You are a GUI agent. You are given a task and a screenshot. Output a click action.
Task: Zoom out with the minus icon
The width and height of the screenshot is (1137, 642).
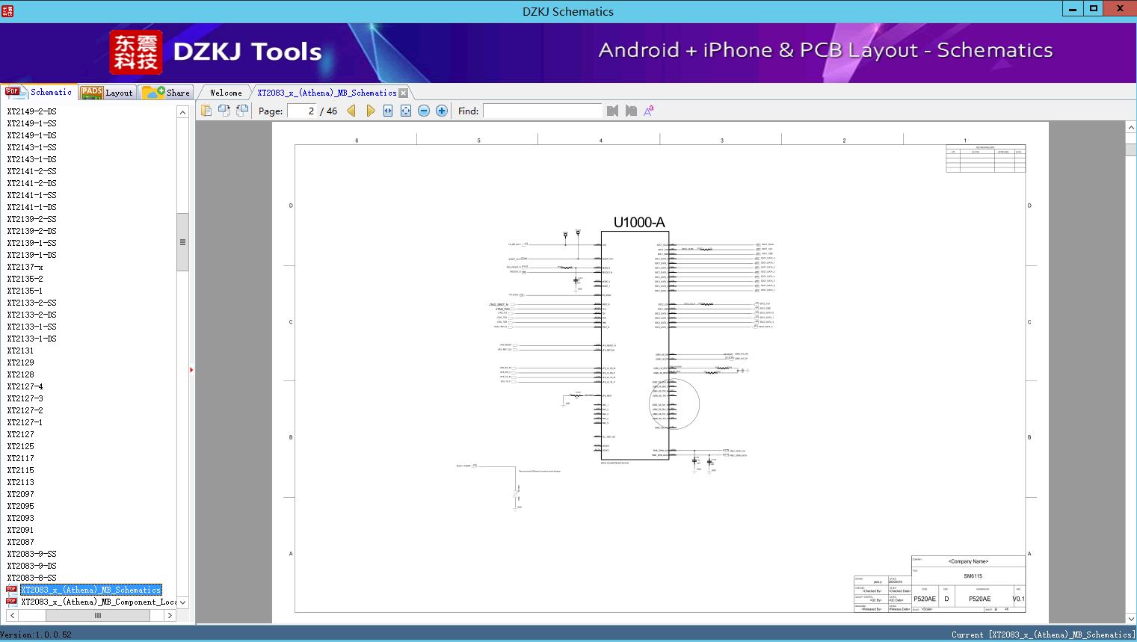tap(424, 111)
